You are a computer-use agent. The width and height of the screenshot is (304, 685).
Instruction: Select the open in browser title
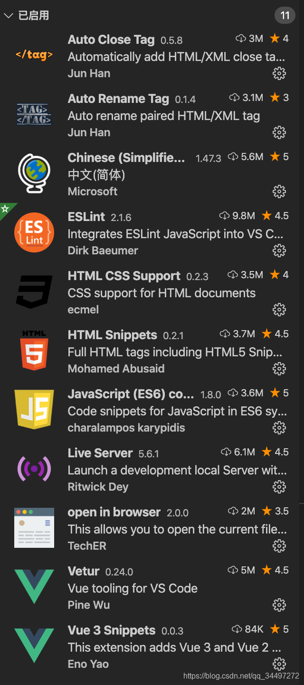[x=114, y=512]
